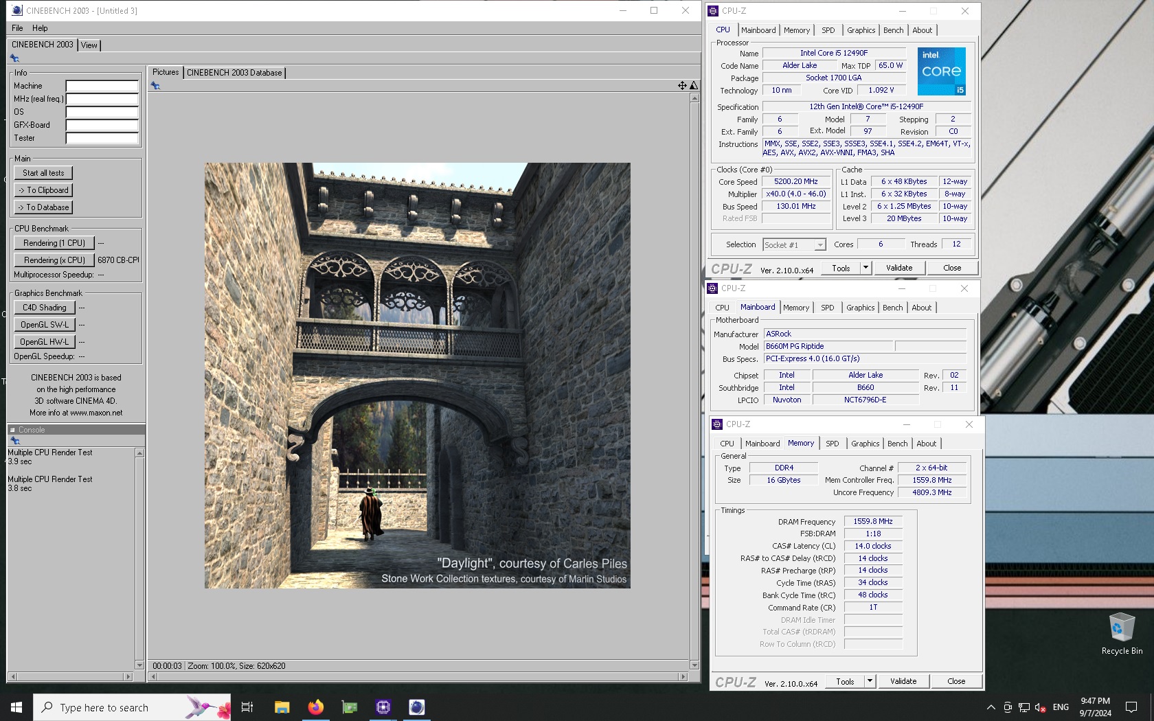Click the Core Speed value 5200.20 MHz
Viewport: 1154px width, 721px height.
pos(795,182)
